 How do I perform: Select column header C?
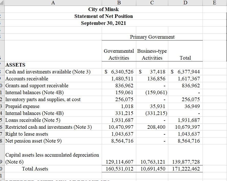[x=152, y=3]
